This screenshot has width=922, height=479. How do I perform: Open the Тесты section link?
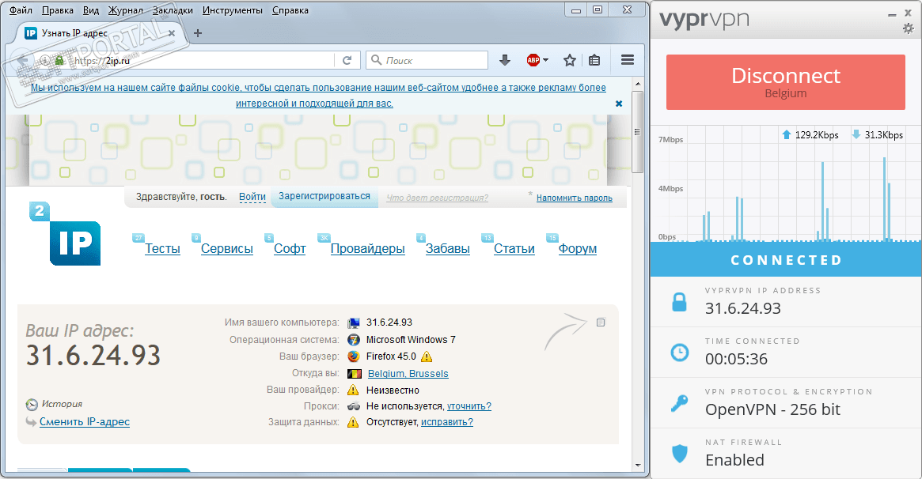[162, 248]
